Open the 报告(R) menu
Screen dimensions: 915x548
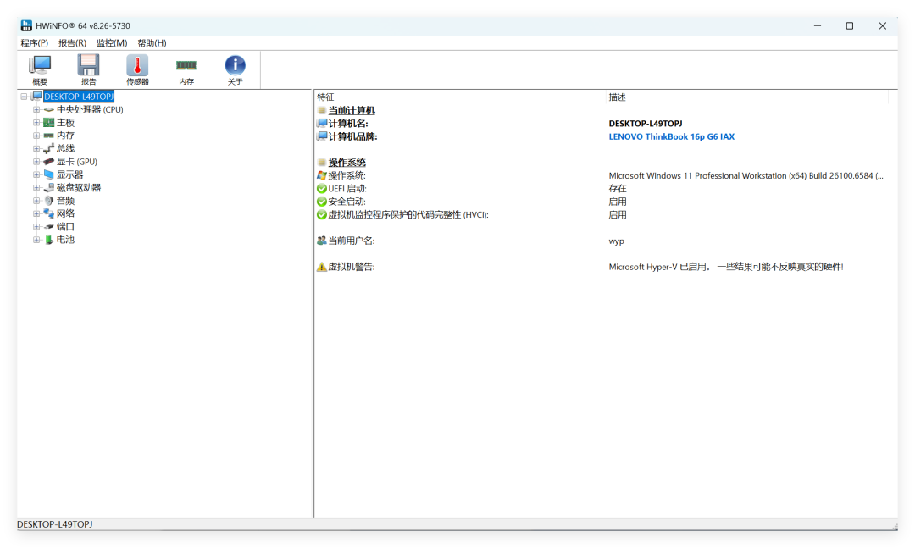(x=72, y=42)
